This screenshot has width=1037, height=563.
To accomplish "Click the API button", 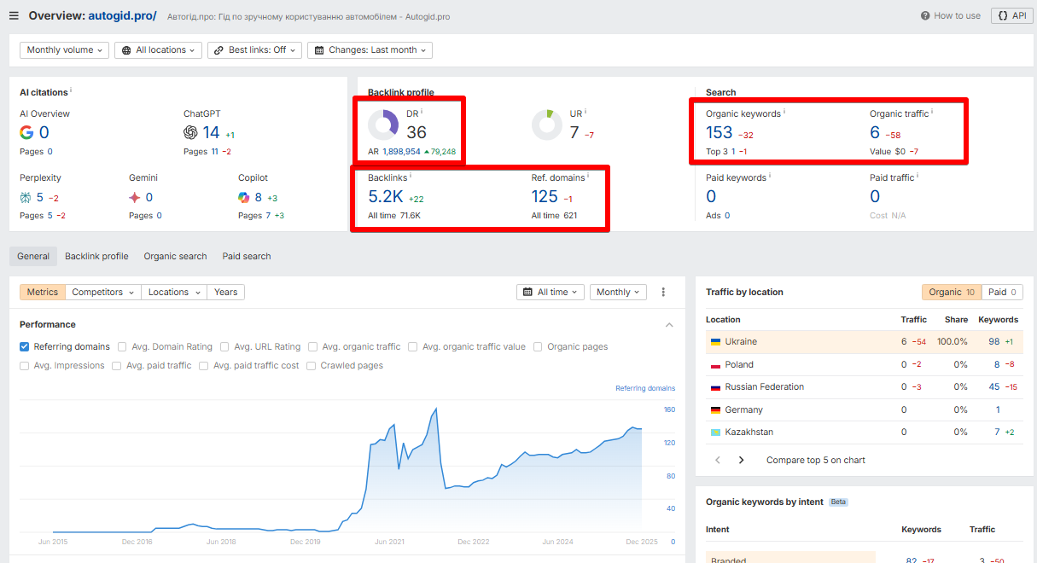I will 1011,16.
